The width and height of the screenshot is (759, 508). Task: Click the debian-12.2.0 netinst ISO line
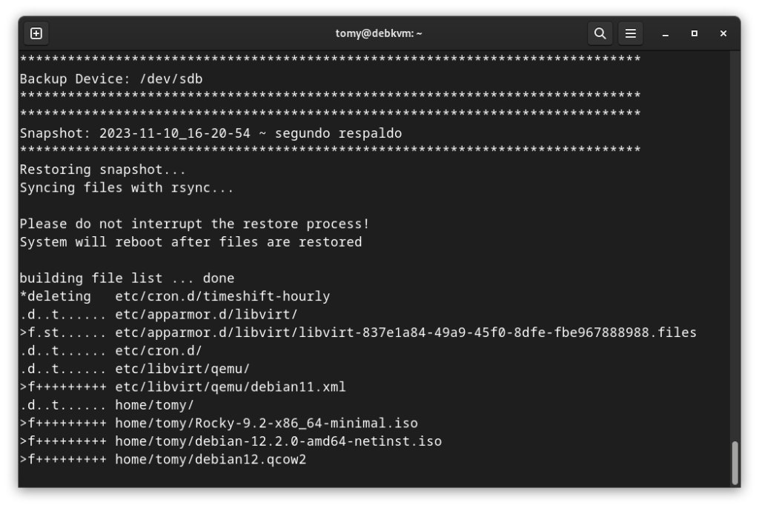278,441
